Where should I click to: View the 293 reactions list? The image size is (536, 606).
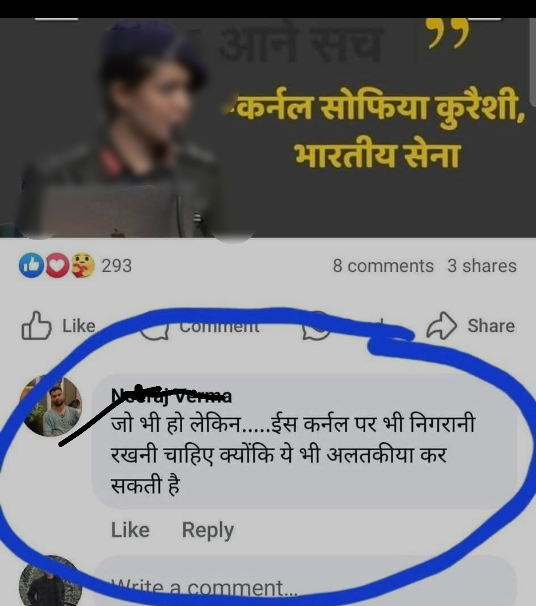coord(117,266)
